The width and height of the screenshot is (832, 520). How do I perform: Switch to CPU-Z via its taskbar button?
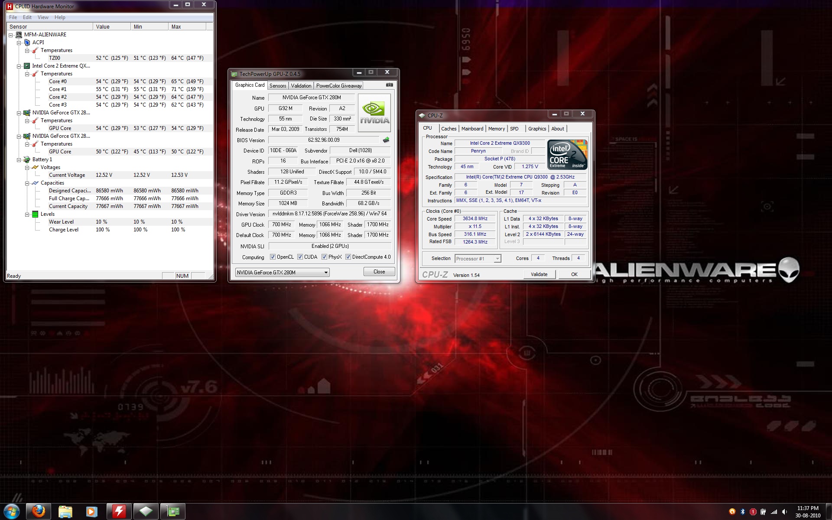(x=146, y=511)
